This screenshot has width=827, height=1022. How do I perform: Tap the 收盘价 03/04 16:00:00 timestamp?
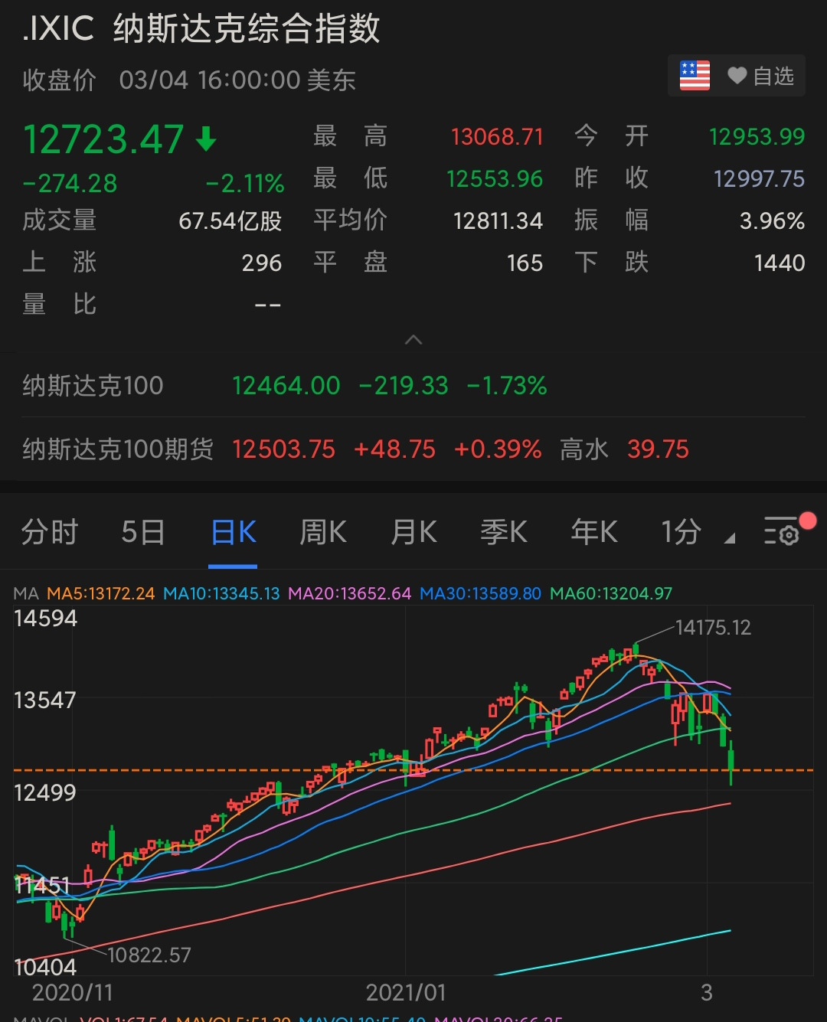pyautogui.click(x=189, y=80)
